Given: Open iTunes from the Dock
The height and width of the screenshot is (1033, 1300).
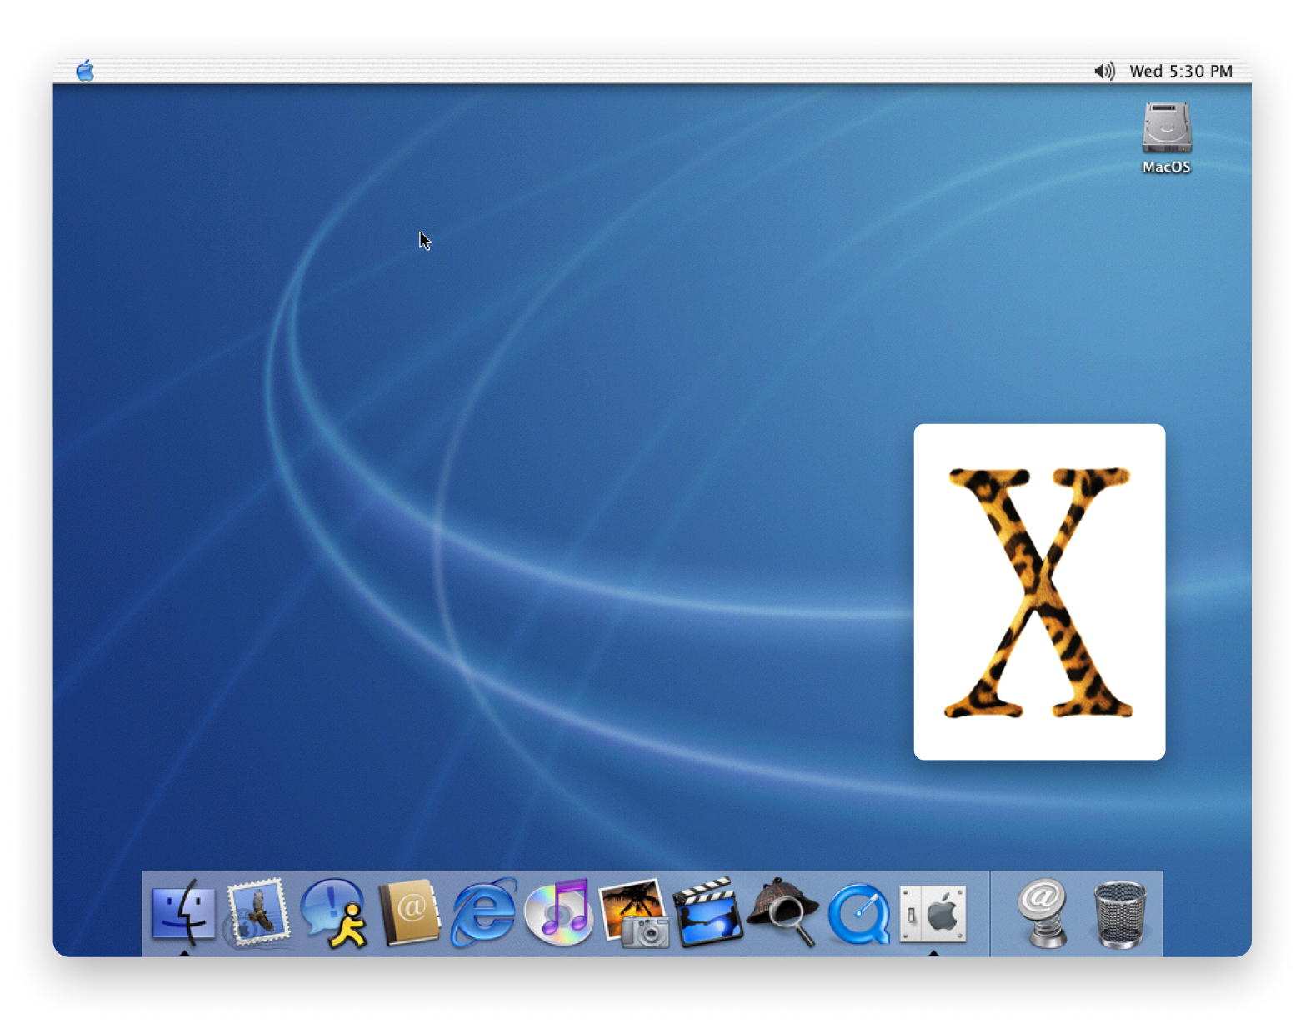Looking at the screenshot, I should point(559,912).
